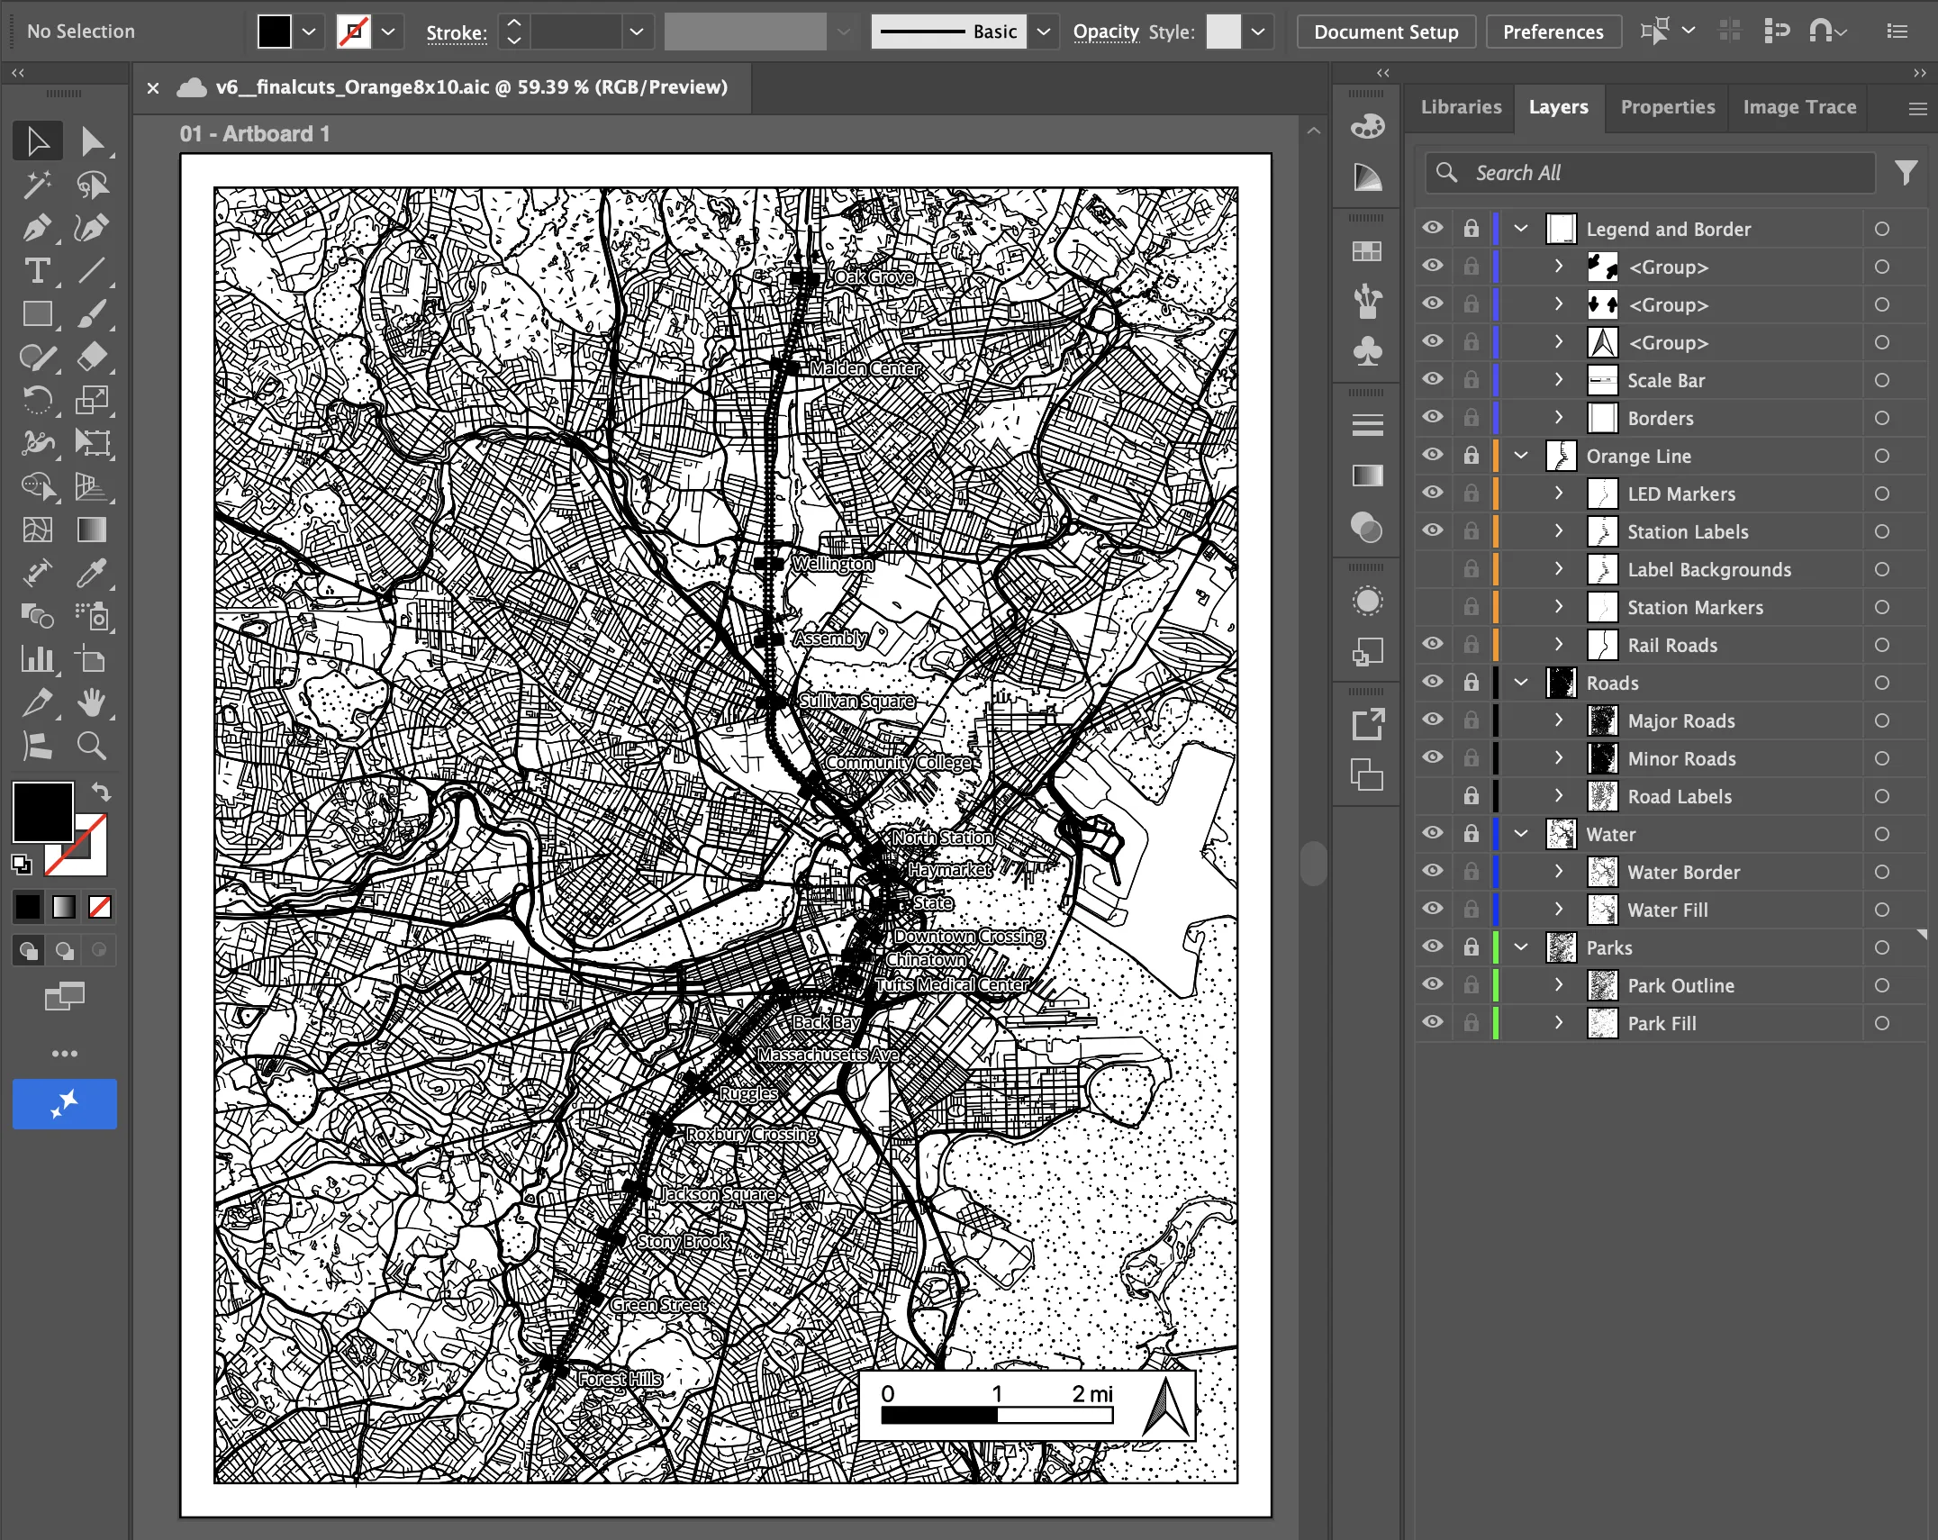Screen dimensions: 1938x1540
Task: Select the Artboard tool
Action: 92,659
